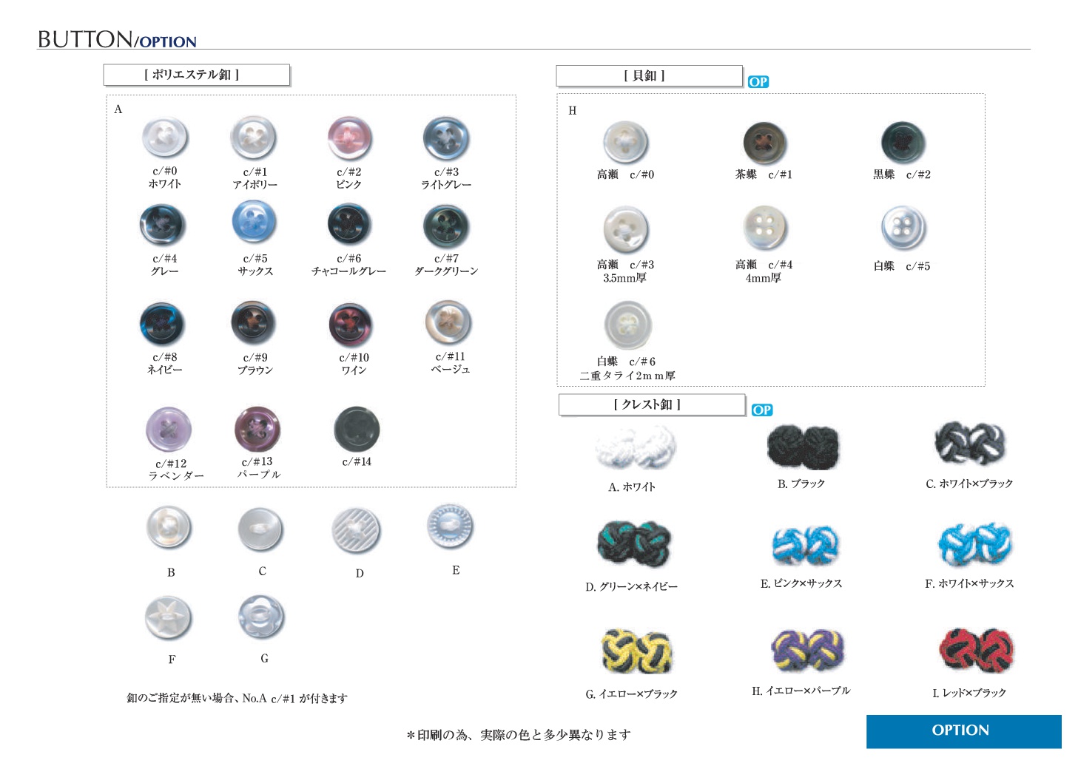Image resolution: width=1078 pixels, height=763 pixels.
Task: Click the OP badge beside 貝釦
Action: coord(758,82)
